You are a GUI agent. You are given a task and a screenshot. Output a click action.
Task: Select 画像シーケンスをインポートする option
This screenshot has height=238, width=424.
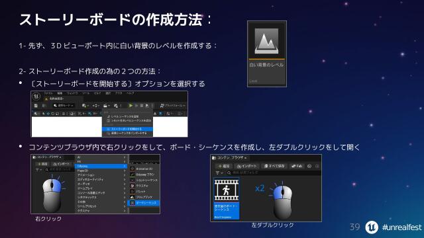click(x=127, y=133)
